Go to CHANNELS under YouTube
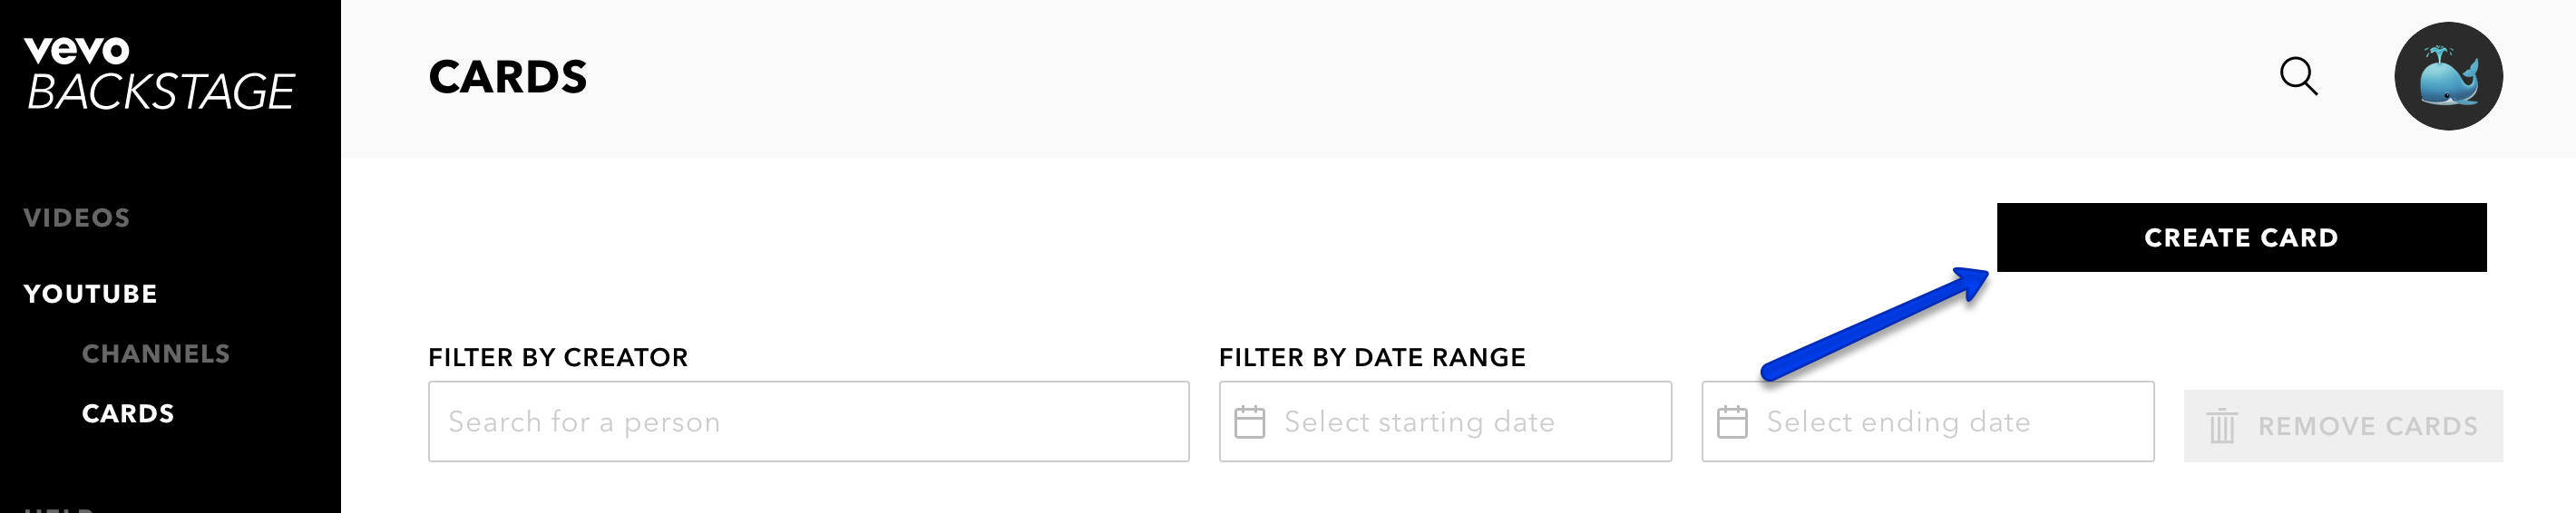 (x=156, y=354)
